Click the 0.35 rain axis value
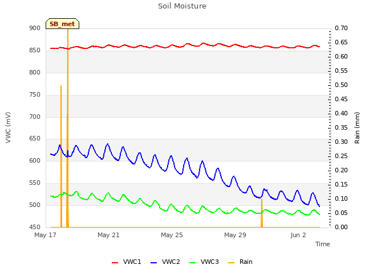This screenshot has width=365, height=273. tap(341, 127)
